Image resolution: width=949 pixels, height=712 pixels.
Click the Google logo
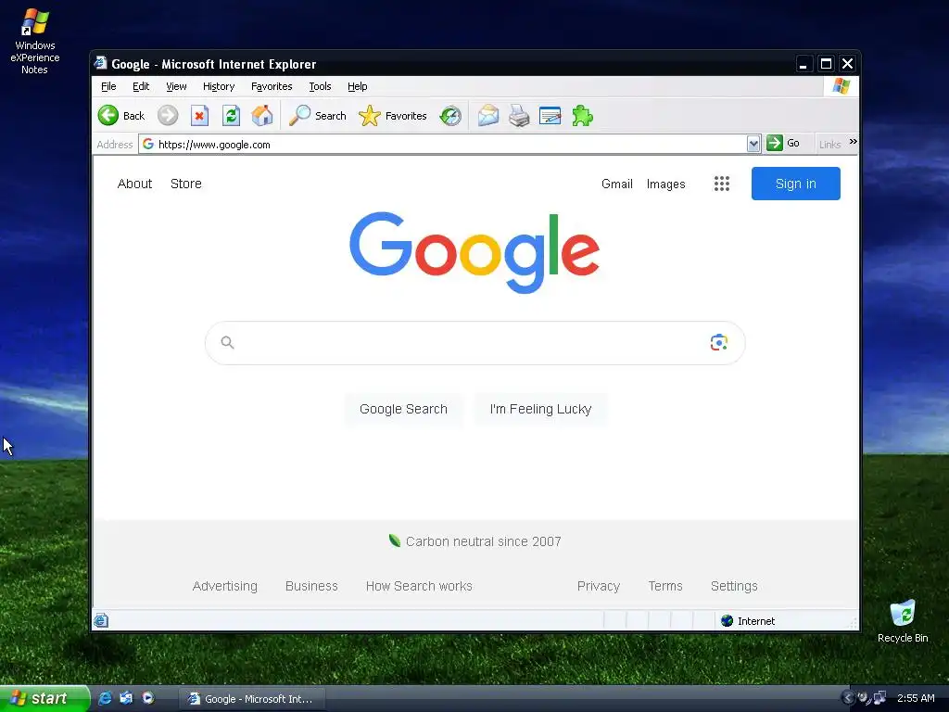tap(474, 252)
